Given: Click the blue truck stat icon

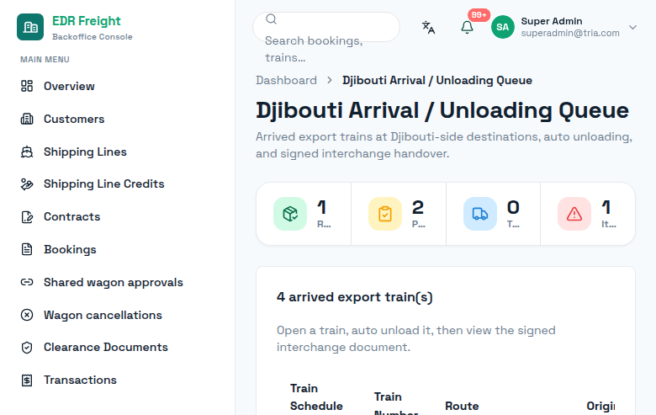Looking at the screenshot, I should pyautogui.click(x=480, y=214).
